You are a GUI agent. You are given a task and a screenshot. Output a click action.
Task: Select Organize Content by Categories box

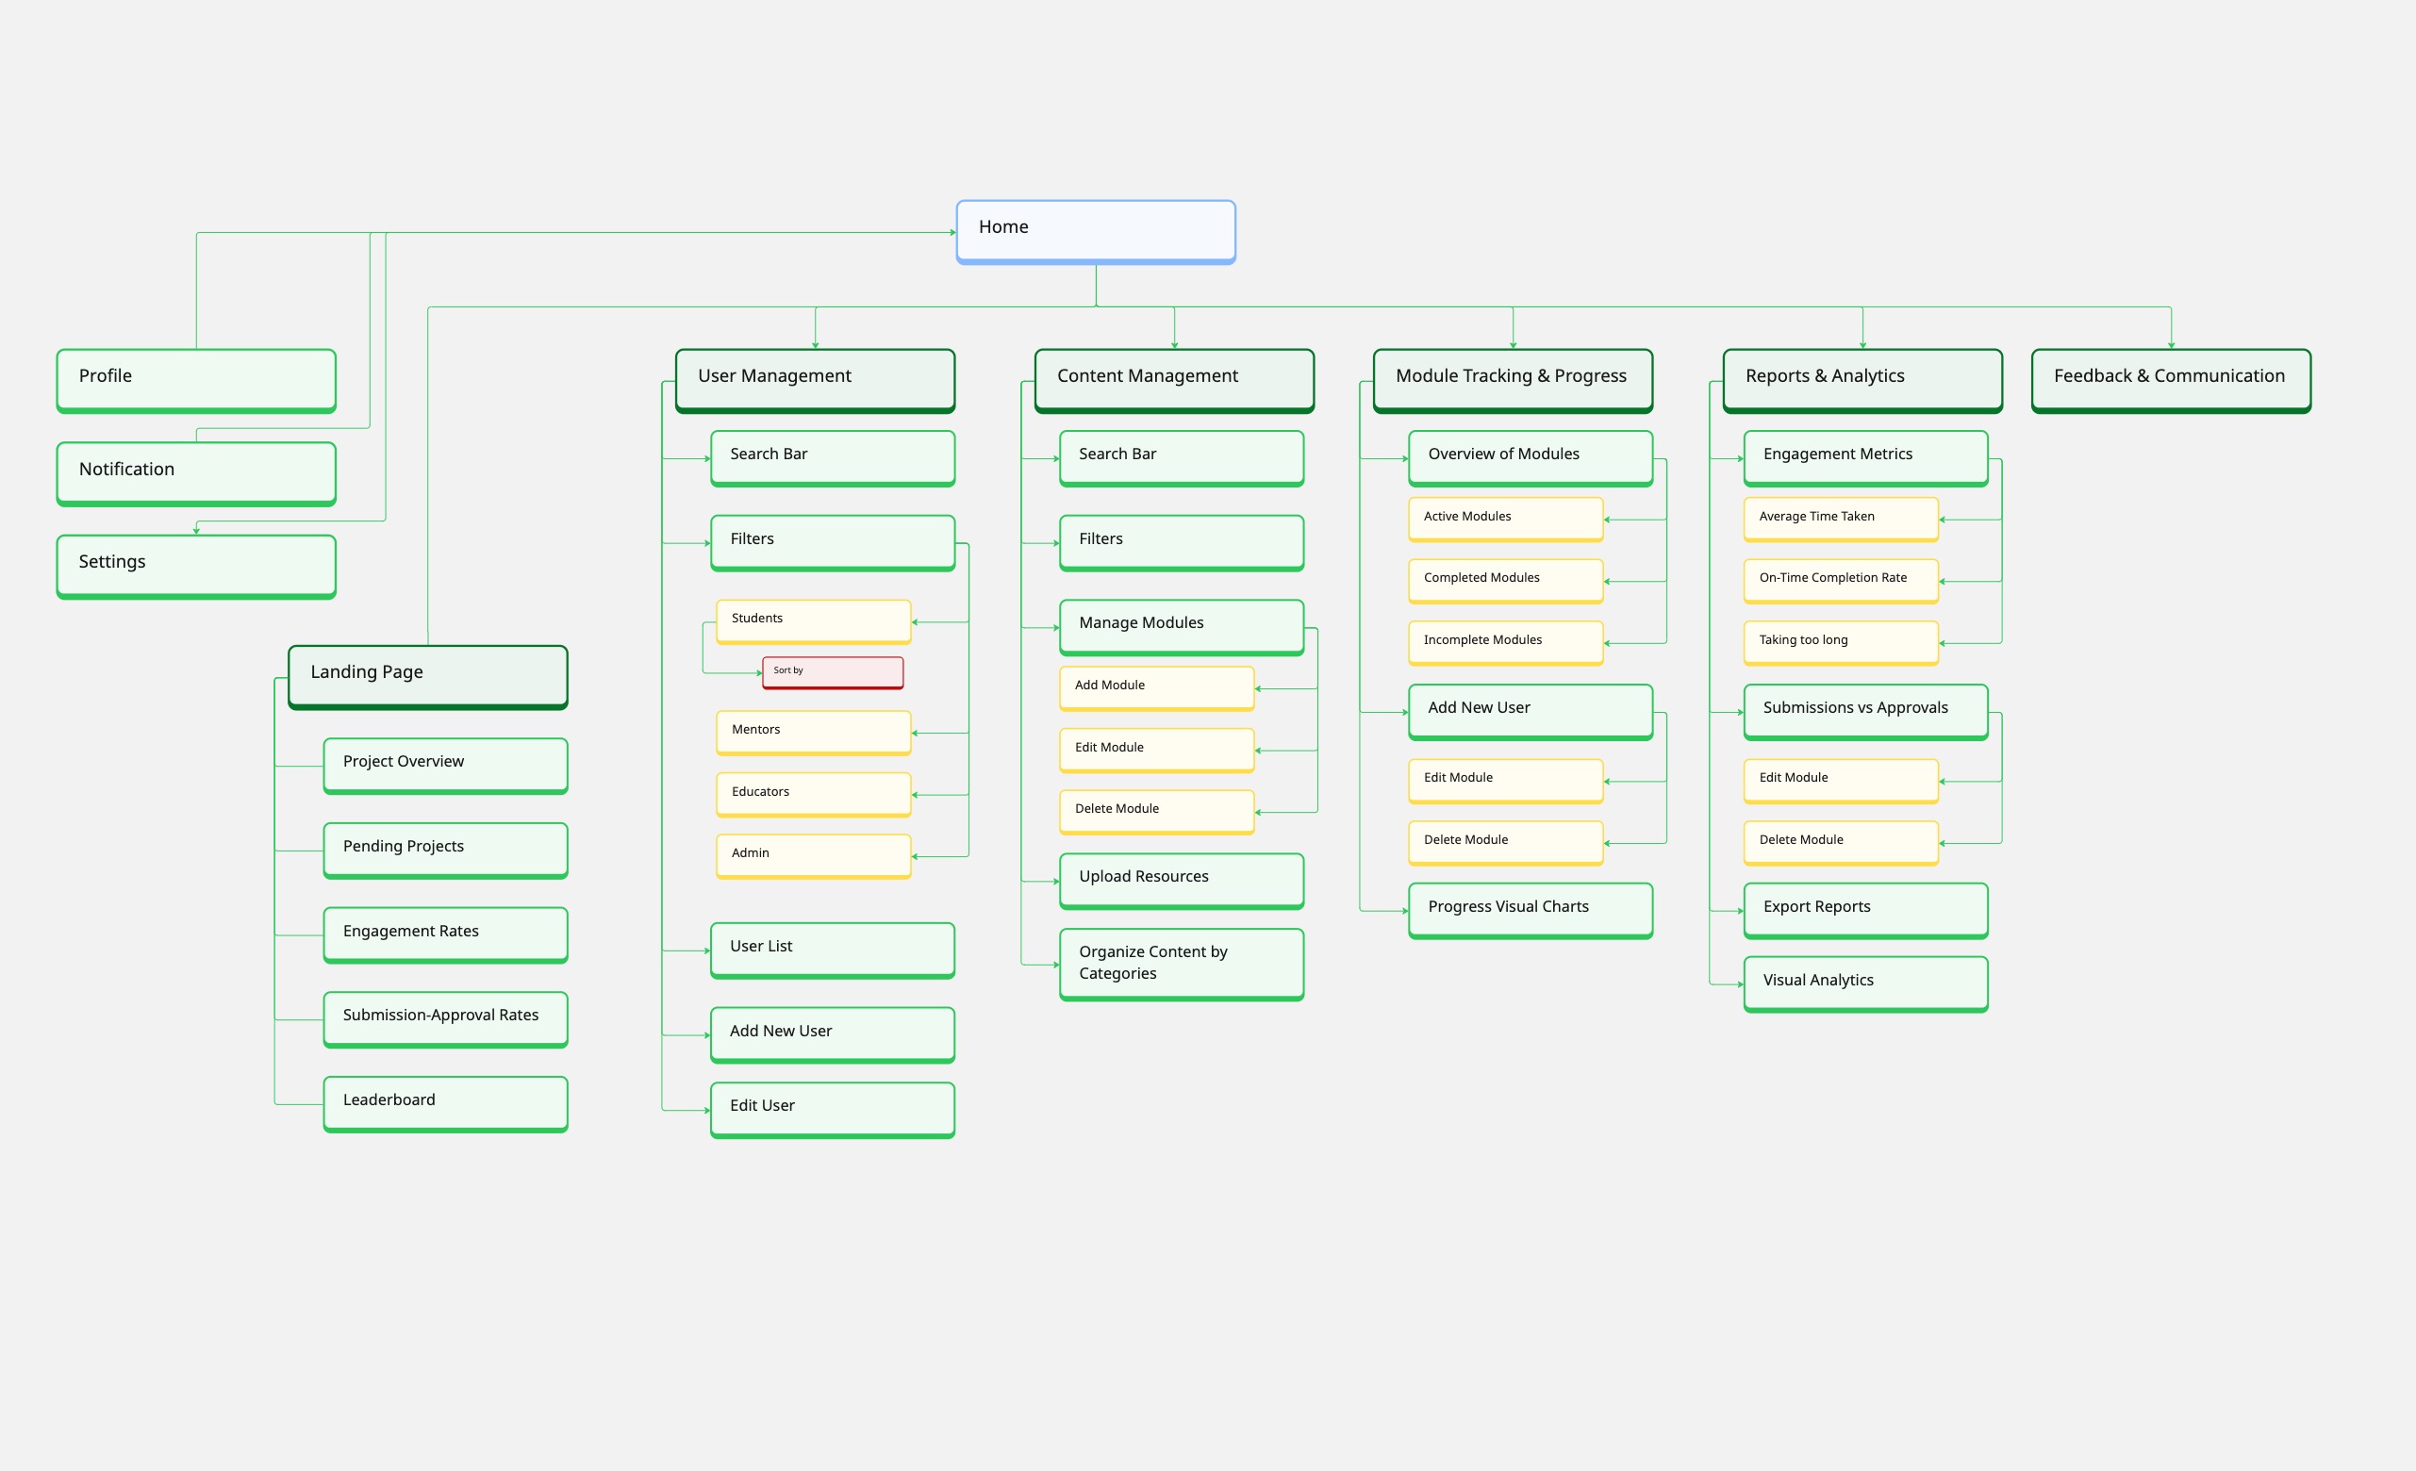pos(1181,963)
